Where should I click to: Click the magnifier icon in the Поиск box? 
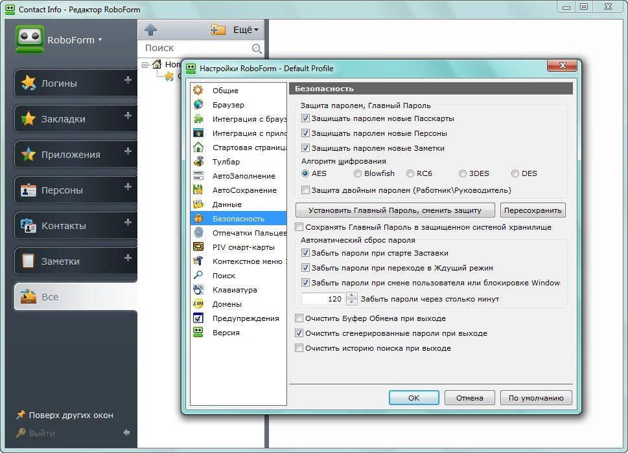click(257, 49)
